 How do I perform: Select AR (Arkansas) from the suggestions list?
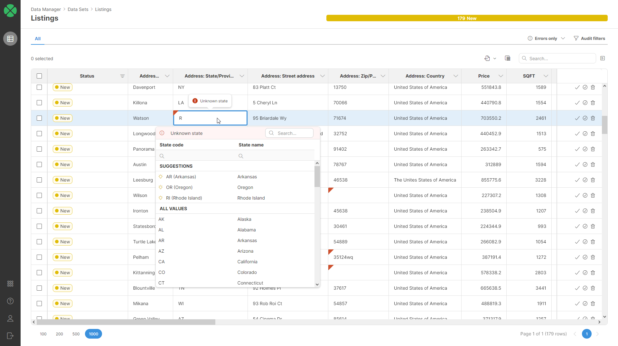[x=181, y=177]
